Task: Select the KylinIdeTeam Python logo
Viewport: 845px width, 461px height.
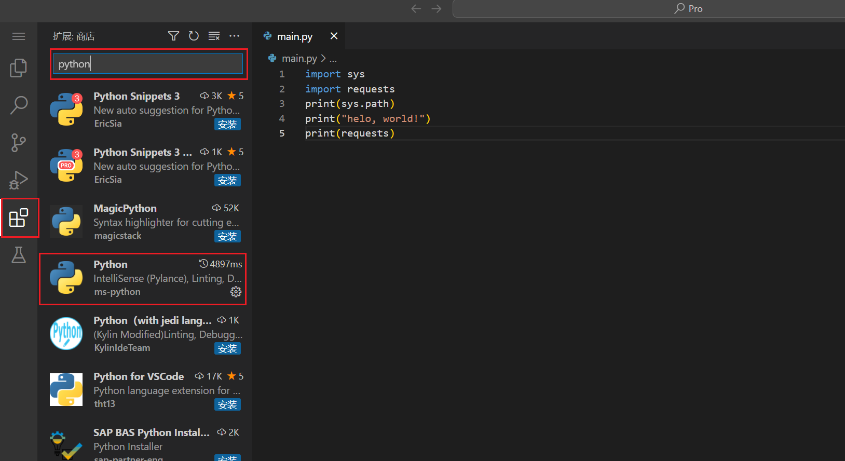Action: [x=66, y=333]
